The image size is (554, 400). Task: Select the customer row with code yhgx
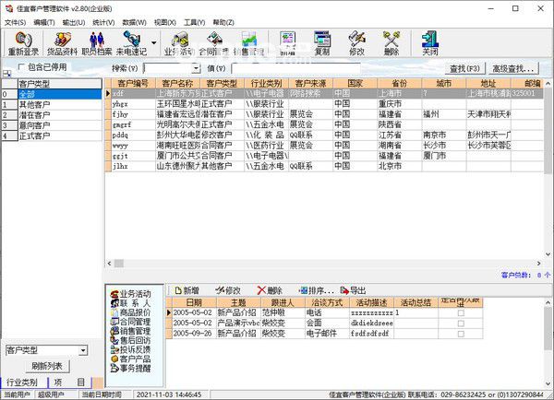[x=324, y=104]
